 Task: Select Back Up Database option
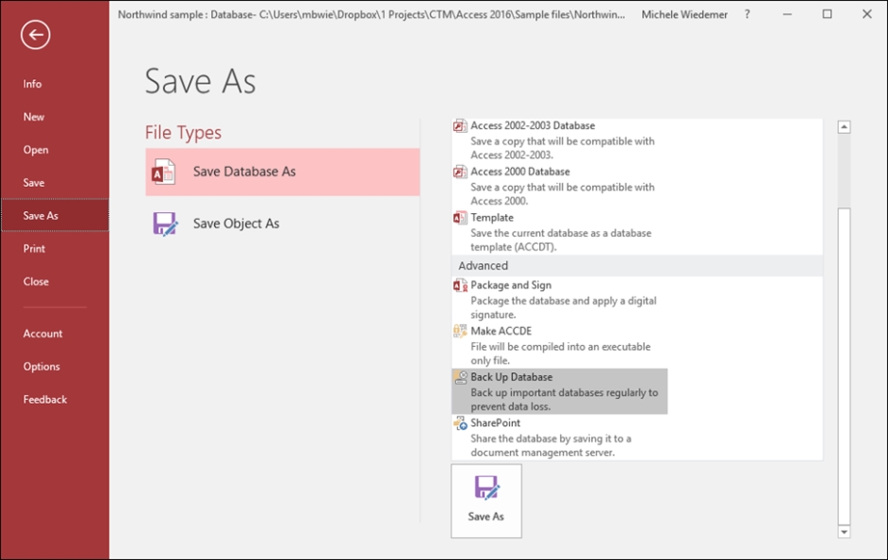(560, 391)
